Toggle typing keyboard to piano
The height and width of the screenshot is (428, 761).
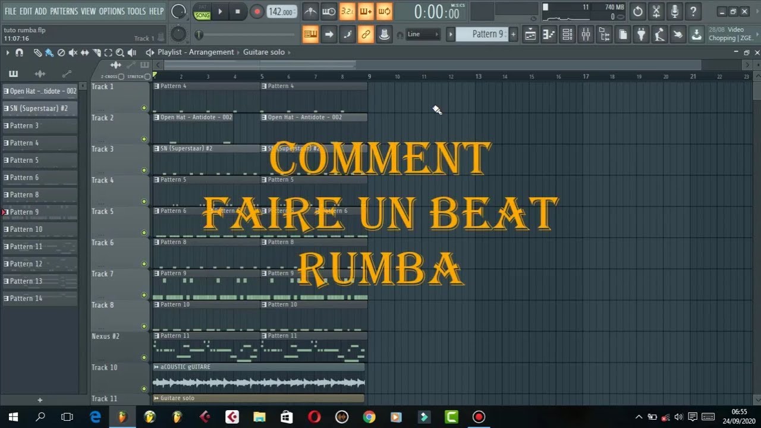click(310, 34)
